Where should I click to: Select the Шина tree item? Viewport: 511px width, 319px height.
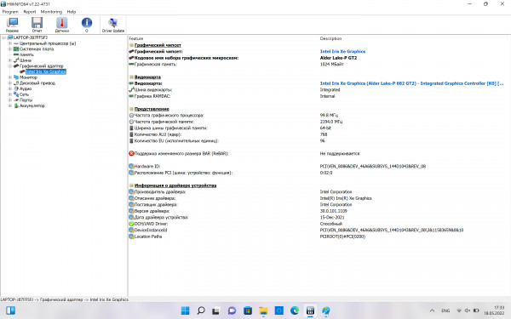point(26,60)
